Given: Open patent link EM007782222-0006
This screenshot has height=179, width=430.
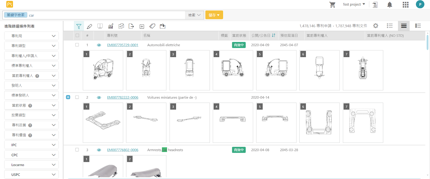Looking at the screenshot, I should [x=123, y=98].
